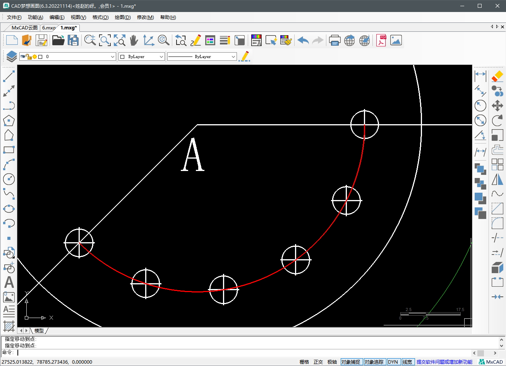Viewport: 506px width, 366px height.
Task: Click the document tabs scroll-left arrow
Action: point(492,27)
